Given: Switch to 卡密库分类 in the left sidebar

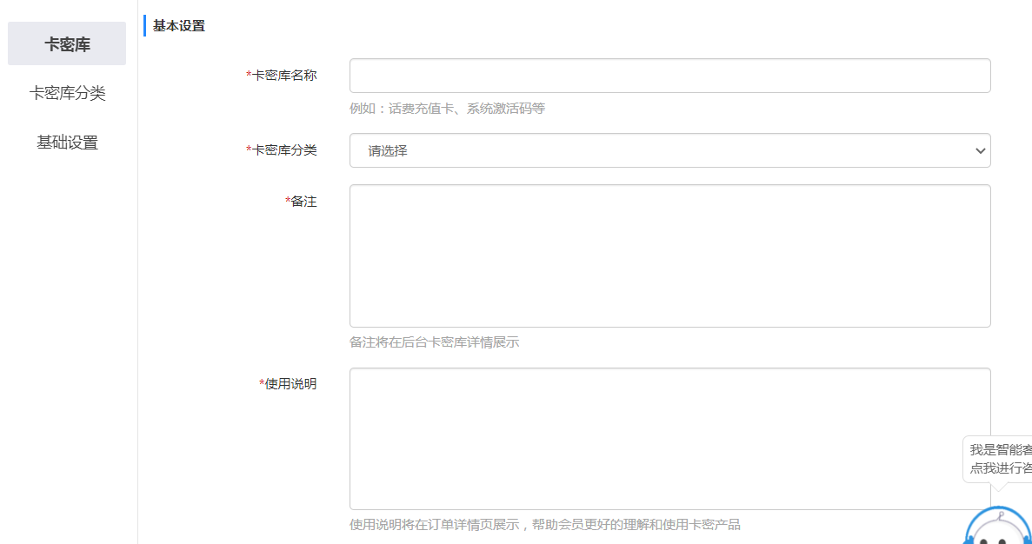Looking at the screenshot, I should pos(67,93).
